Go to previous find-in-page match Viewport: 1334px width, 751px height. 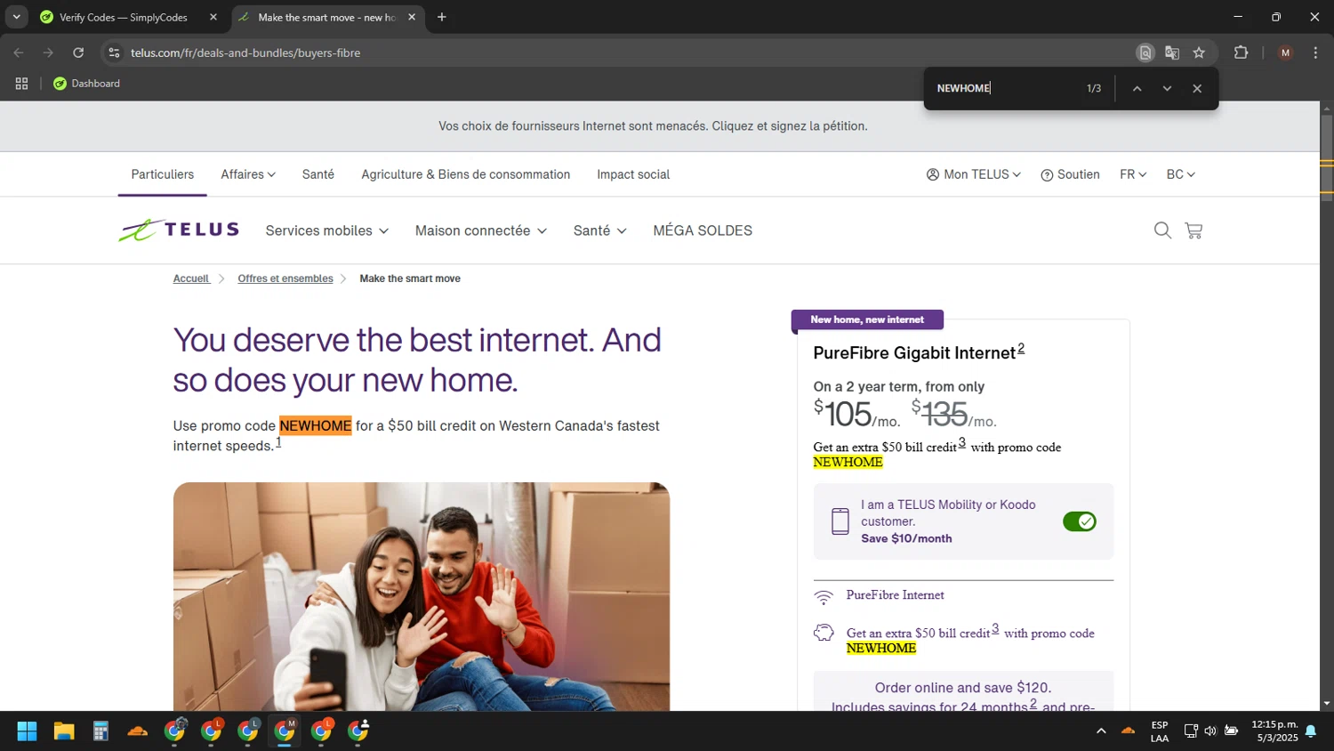point(1137,88)
